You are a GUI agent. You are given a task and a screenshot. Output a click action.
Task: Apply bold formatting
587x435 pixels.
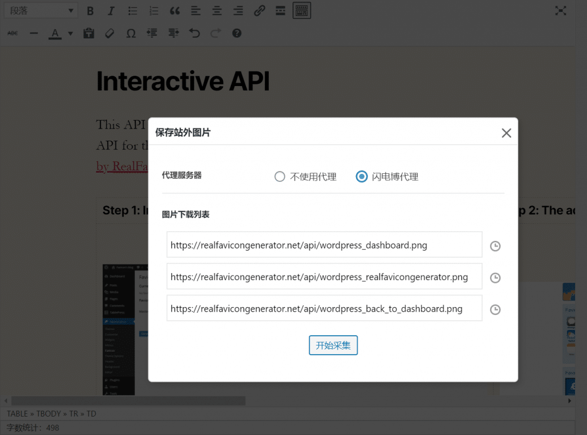90,10
